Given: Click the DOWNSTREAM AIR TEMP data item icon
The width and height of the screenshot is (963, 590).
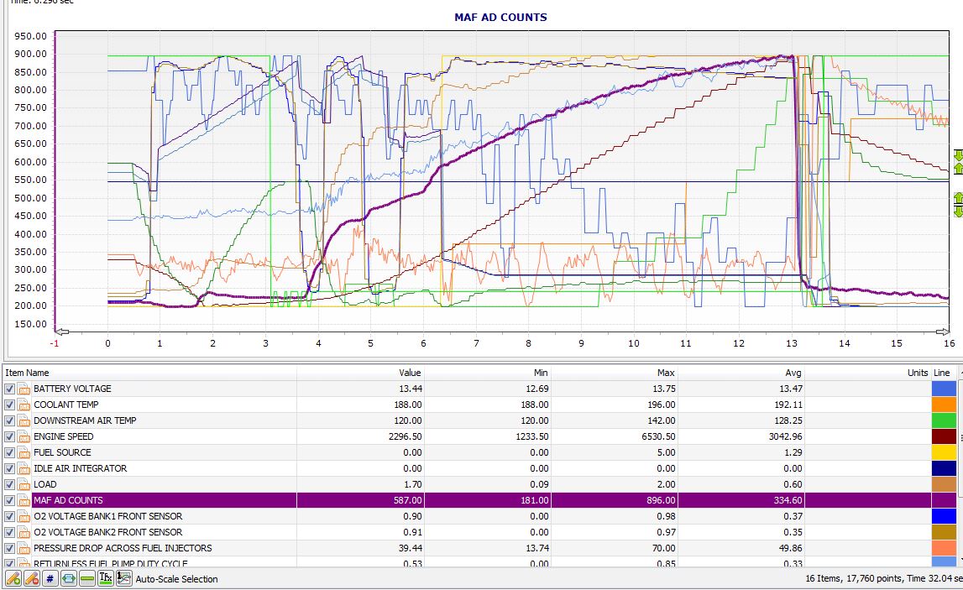Looking at the screenshot, I should point(24,420).
